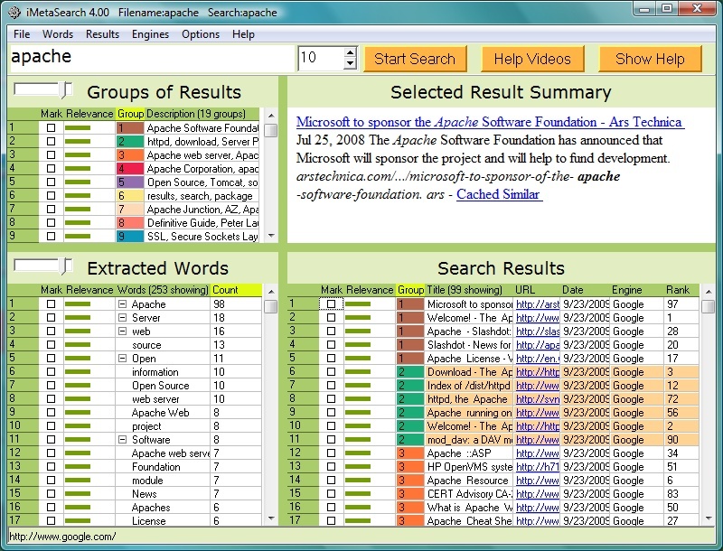Open the Engines menu

[150, 34]
